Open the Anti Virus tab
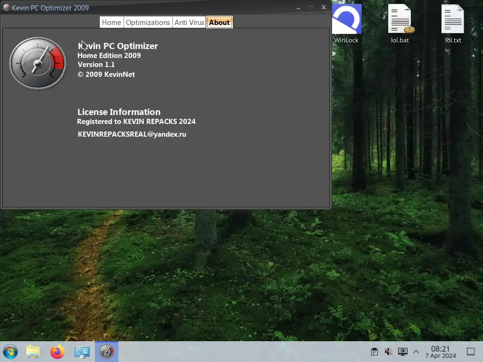The image size is (483, 362). [x=189, y=23]
